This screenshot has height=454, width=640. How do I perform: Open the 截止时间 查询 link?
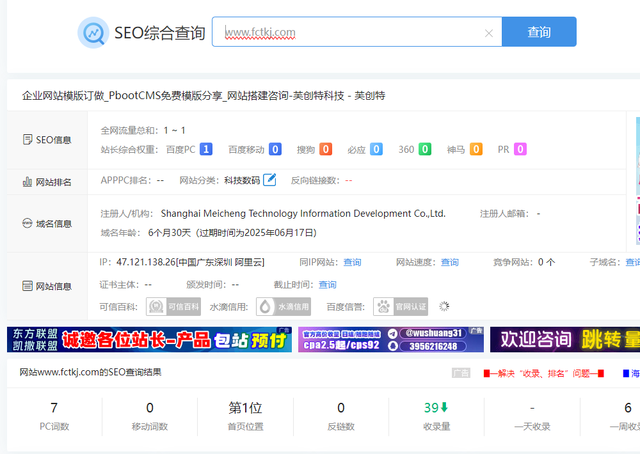tap(327, 285)
